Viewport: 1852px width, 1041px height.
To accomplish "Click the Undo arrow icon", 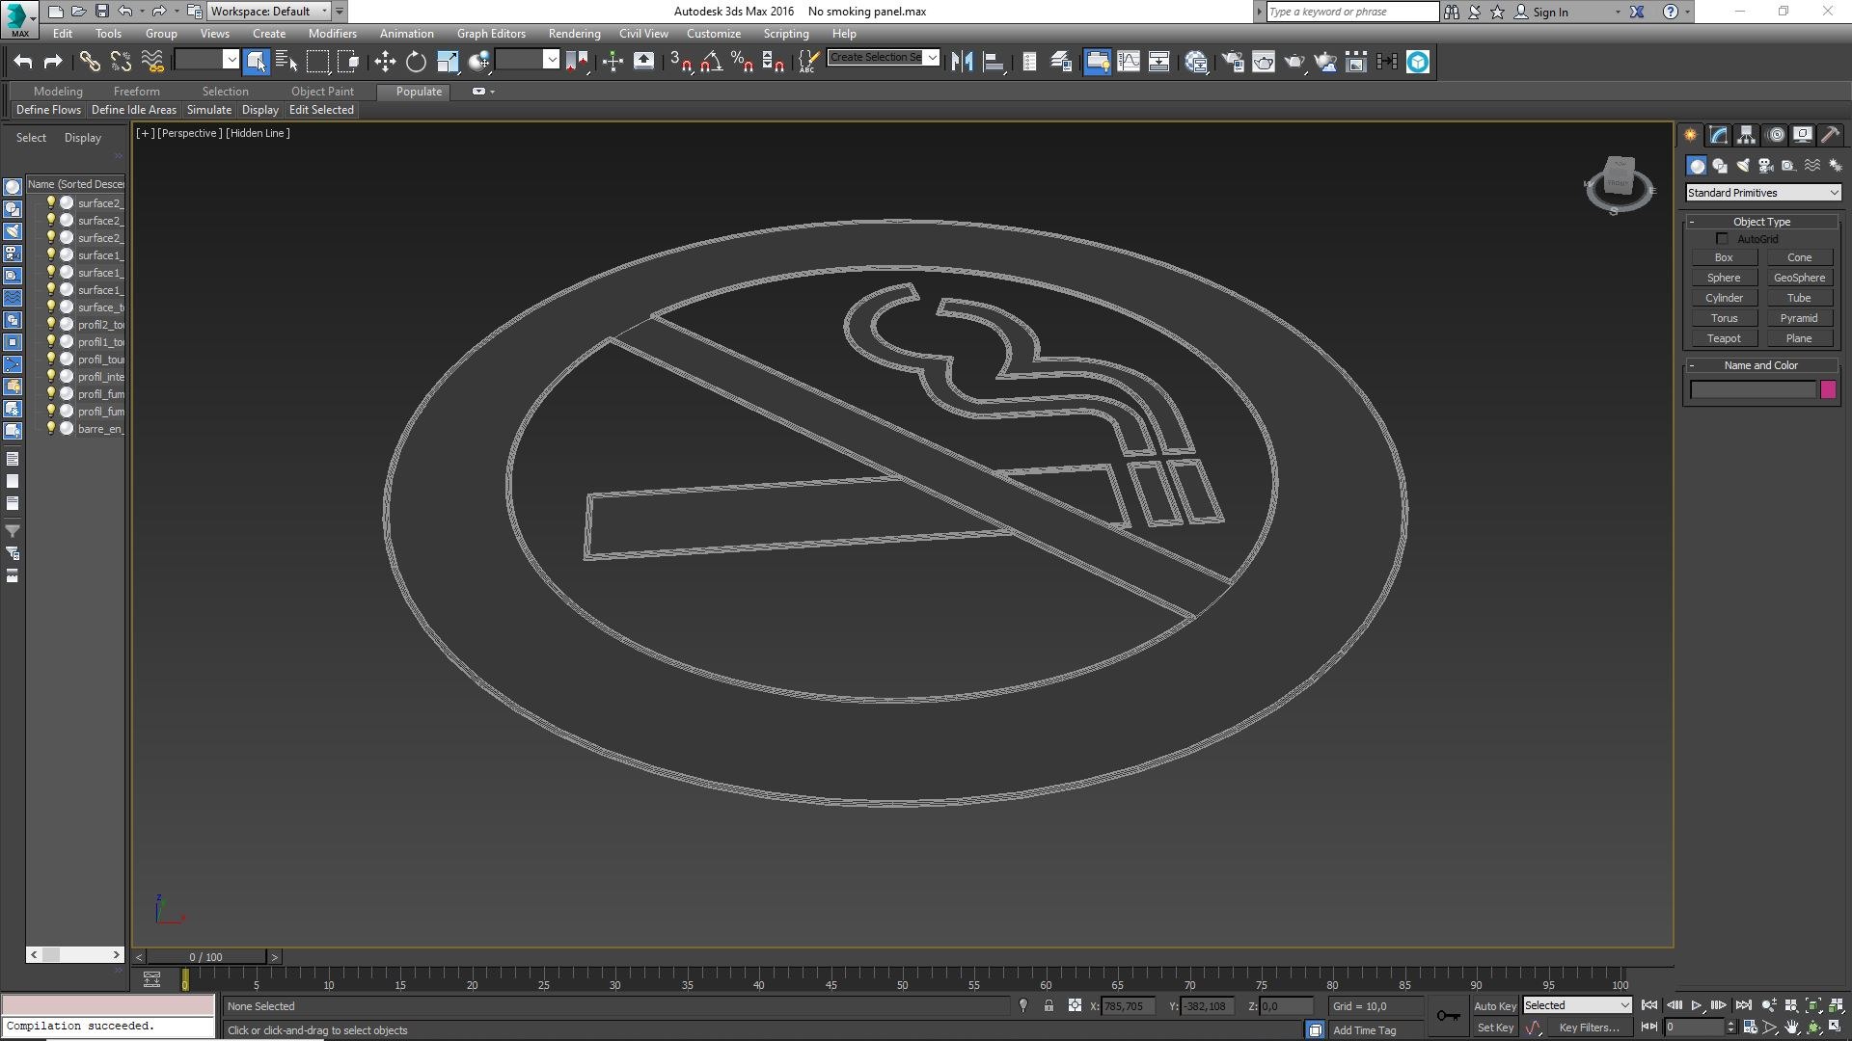I will pyautogui.click(x=23, y=62).
